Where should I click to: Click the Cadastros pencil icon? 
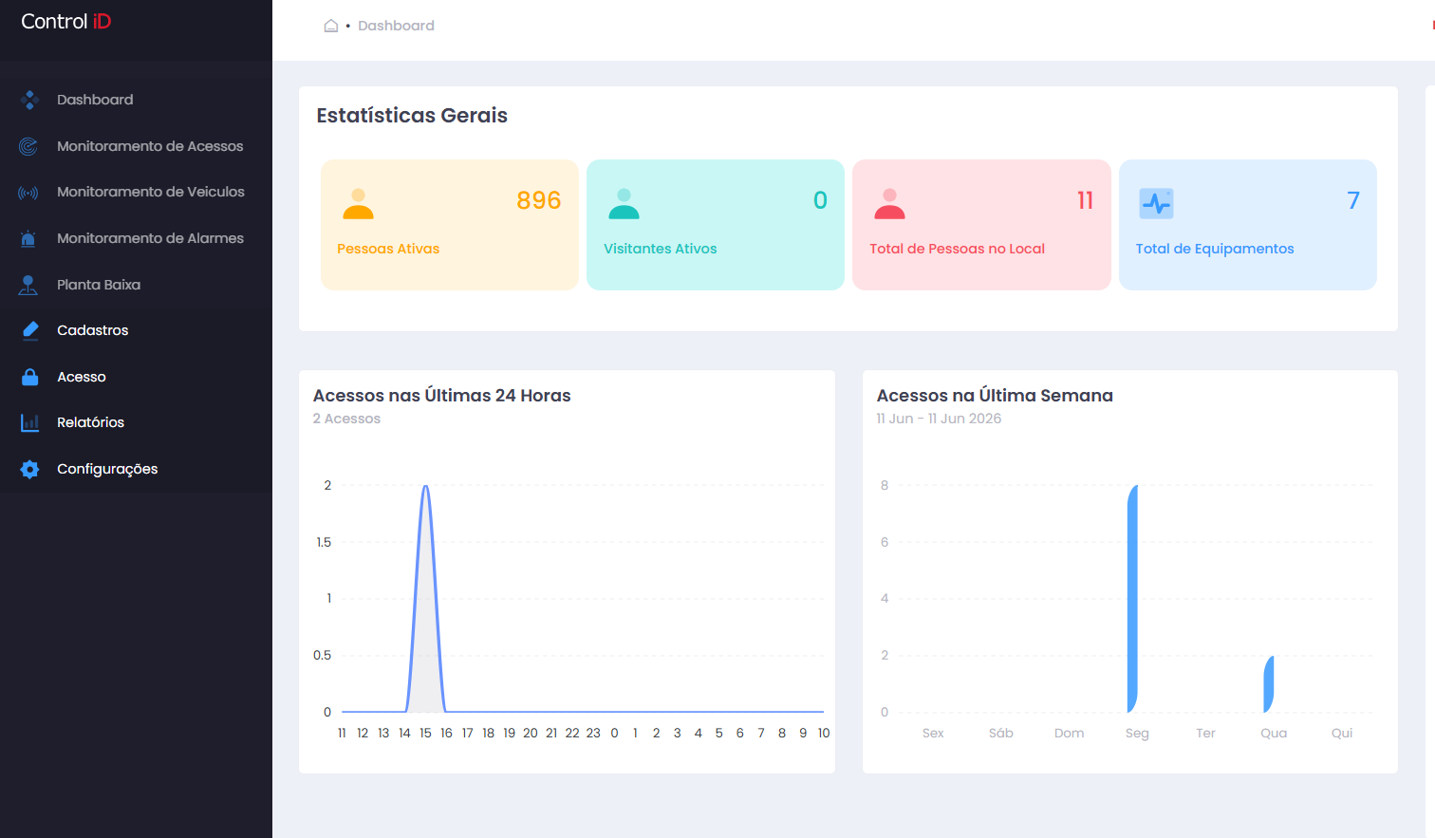tap(29, 330)
